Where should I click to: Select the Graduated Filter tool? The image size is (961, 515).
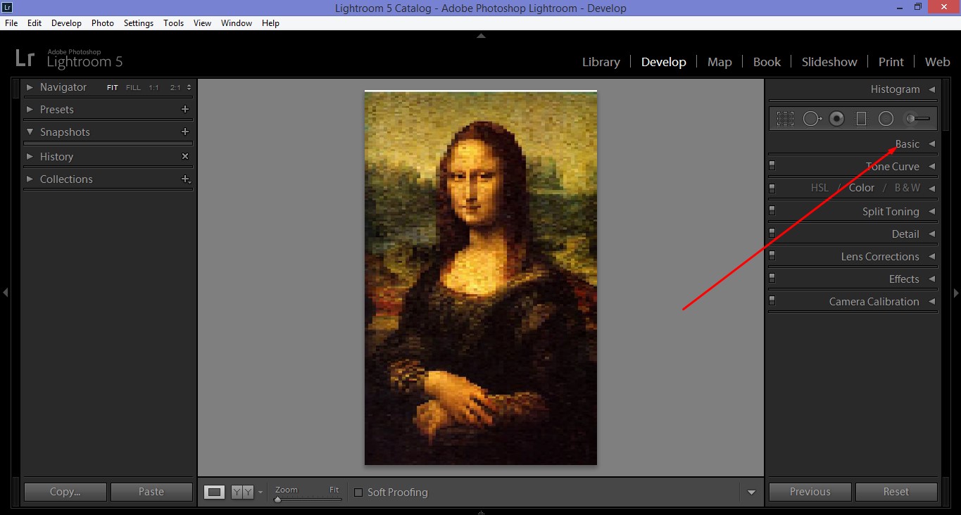tap(861, 119)
